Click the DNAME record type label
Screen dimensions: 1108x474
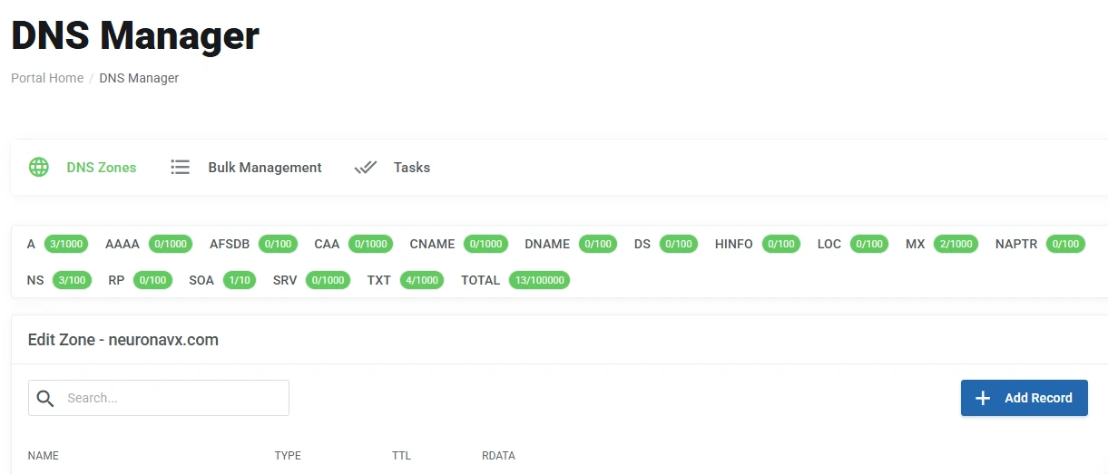(547, 244)
